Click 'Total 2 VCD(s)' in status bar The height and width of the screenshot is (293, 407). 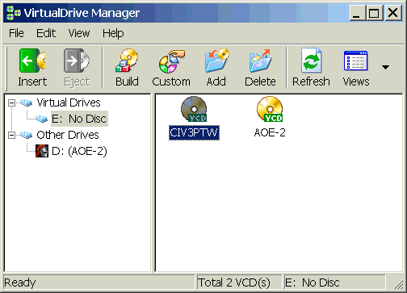click(x=234, y=283)
